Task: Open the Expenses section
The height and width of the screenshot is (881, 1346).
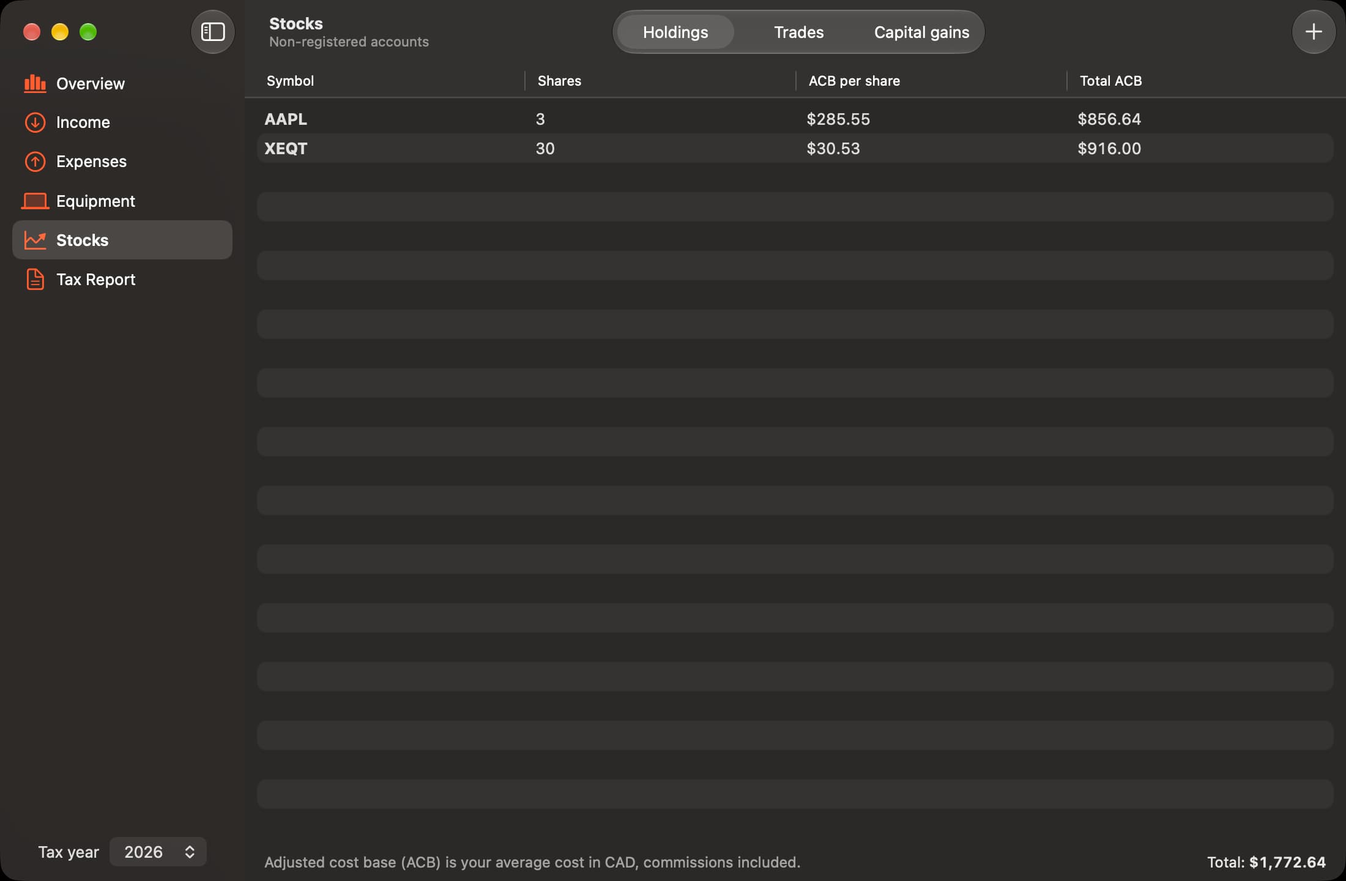Action: point(122,162)
